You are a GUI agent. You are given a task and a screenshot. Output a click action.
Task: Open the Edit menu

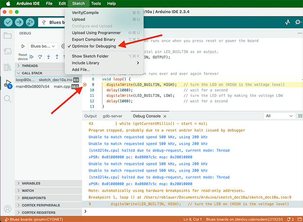click(x=62, y=3)
